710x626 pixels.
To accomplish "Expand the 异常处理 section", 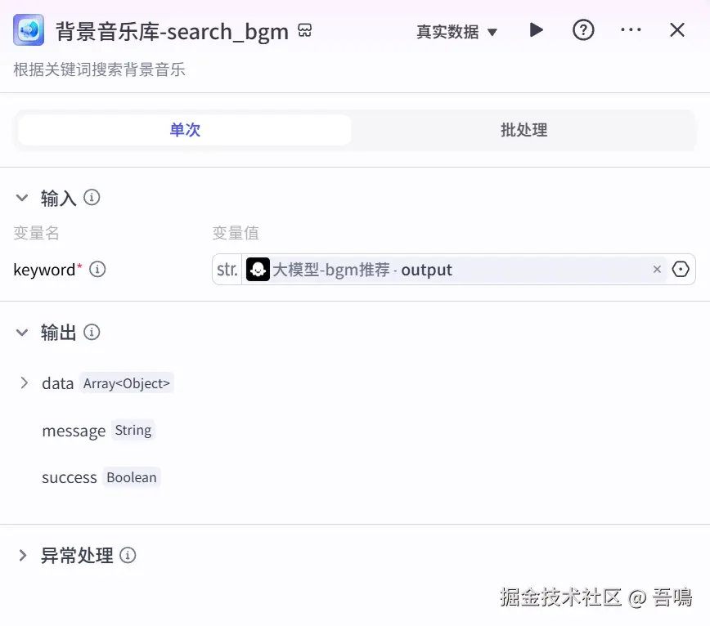I will click(x=23, y=555).
